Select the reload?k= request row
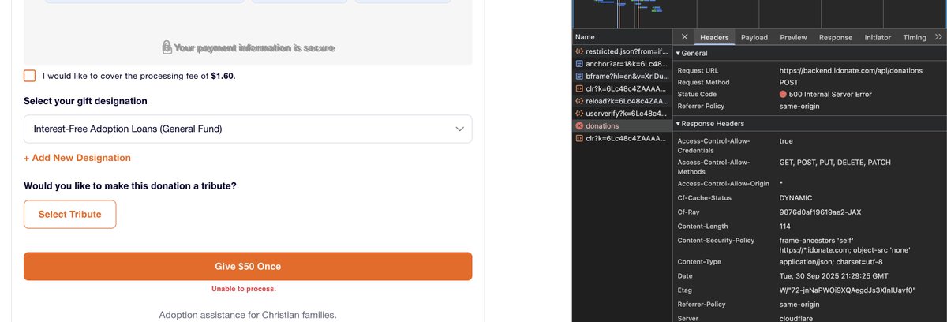 click(622, 101)
